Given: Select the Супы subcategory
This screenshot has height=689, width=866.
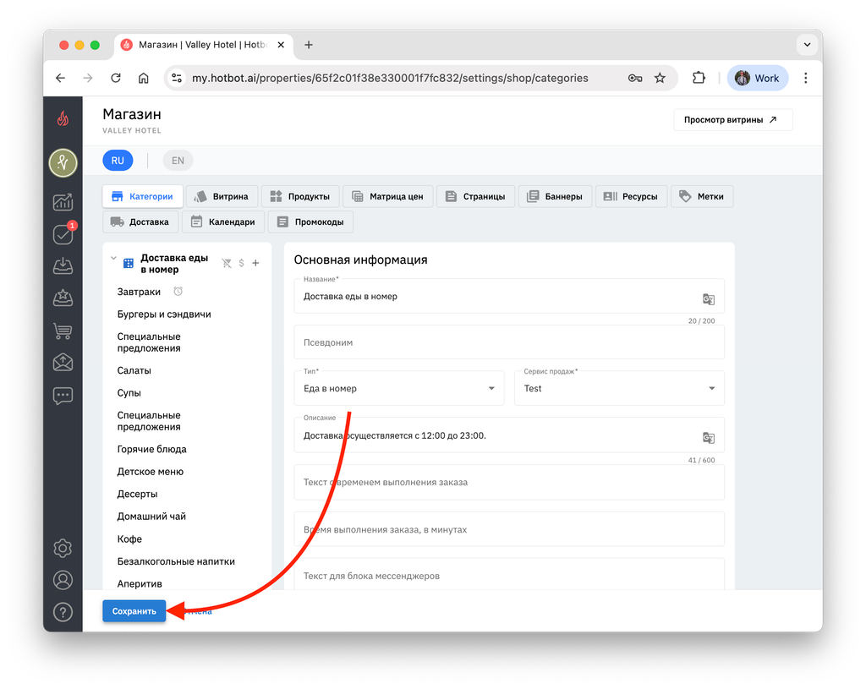Looking at the screenshot, I should 129,393.
